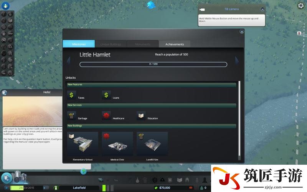Click the red weekly income indicator
307x192 pixels.
pyautogui.click(x=190, y=188)
